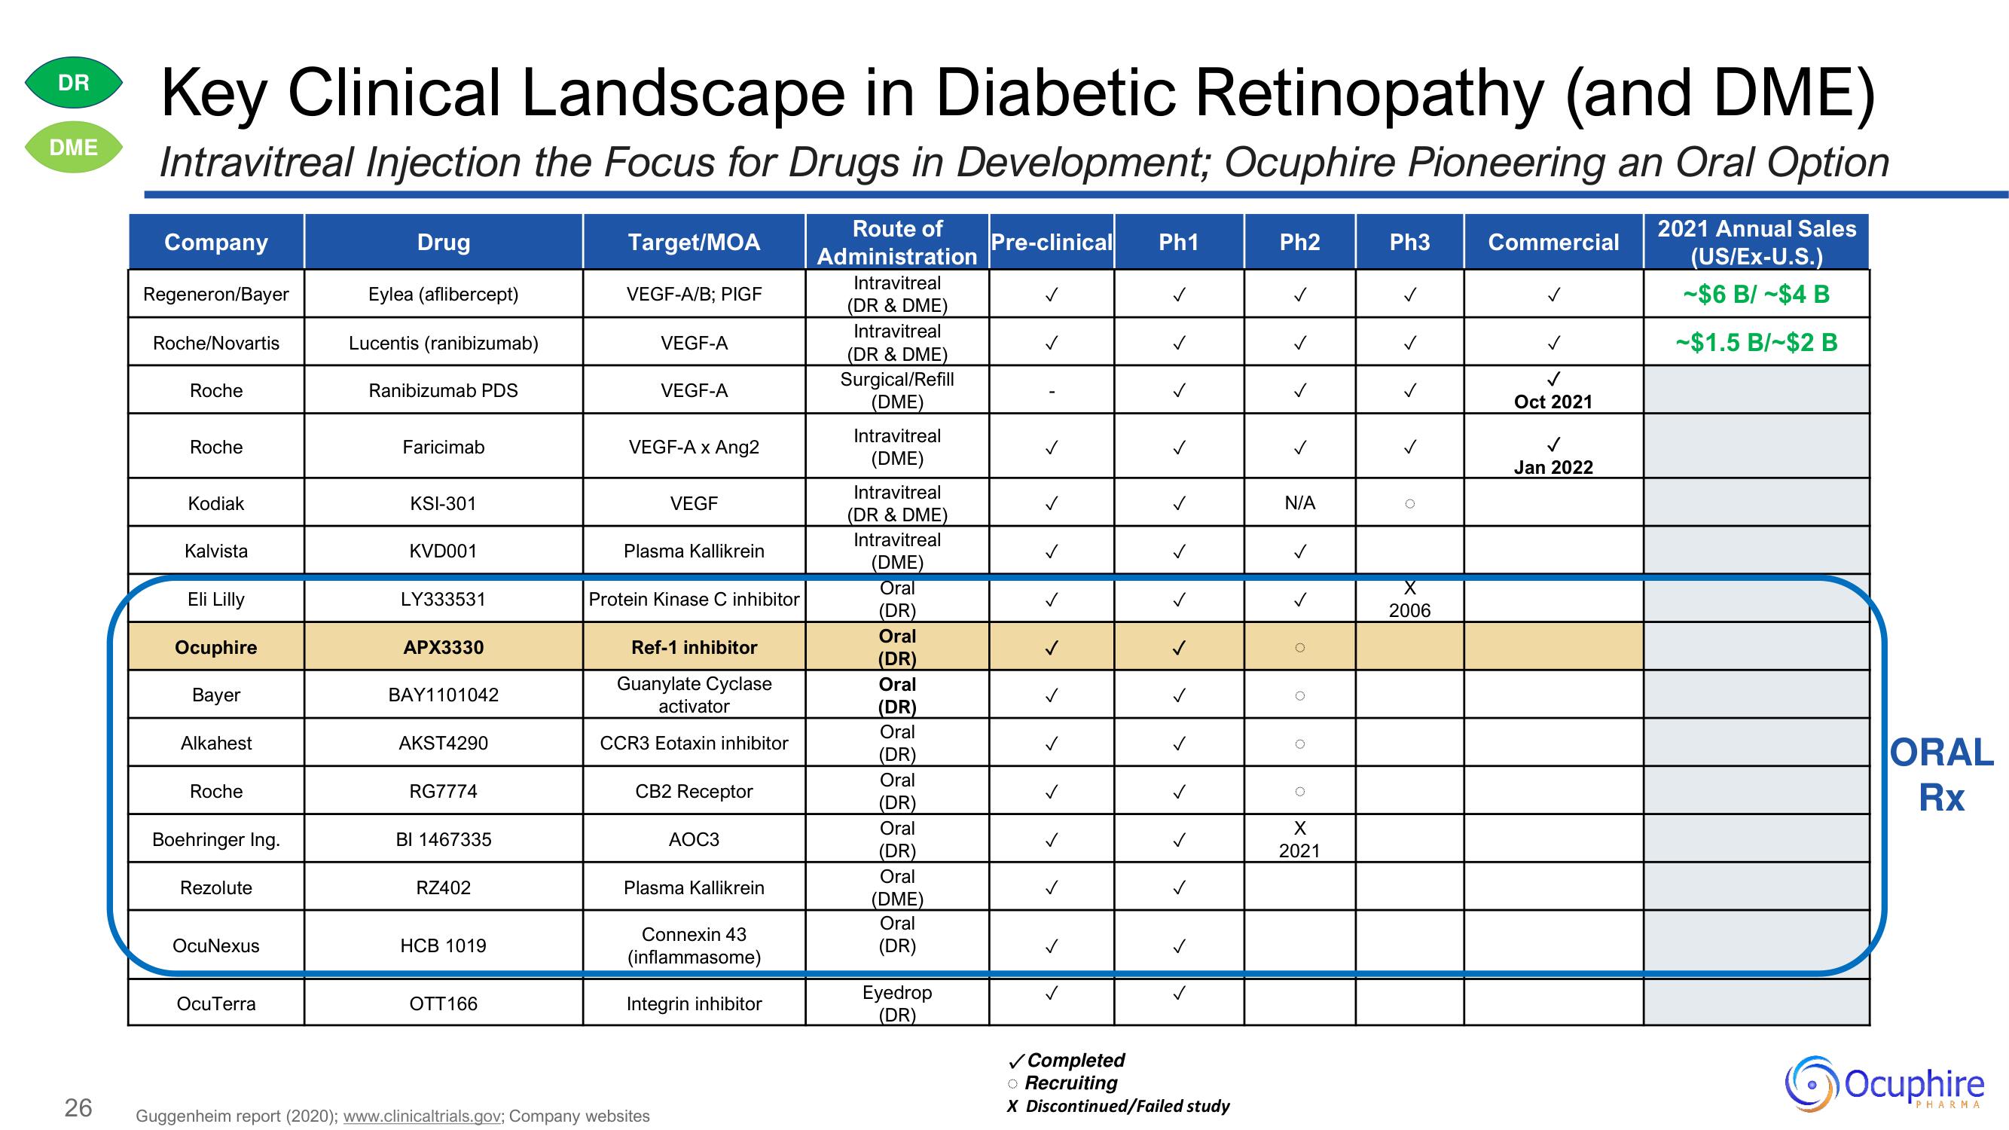Click the Ref-1 inhibitor target cell
The image size is (2009, 1130).
coord(694,647)
